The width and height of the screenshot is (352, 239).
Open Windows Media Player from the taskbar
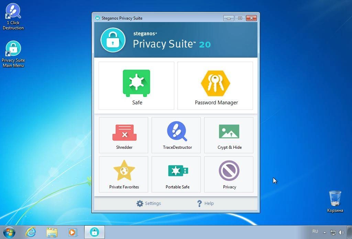click(73, 232)
